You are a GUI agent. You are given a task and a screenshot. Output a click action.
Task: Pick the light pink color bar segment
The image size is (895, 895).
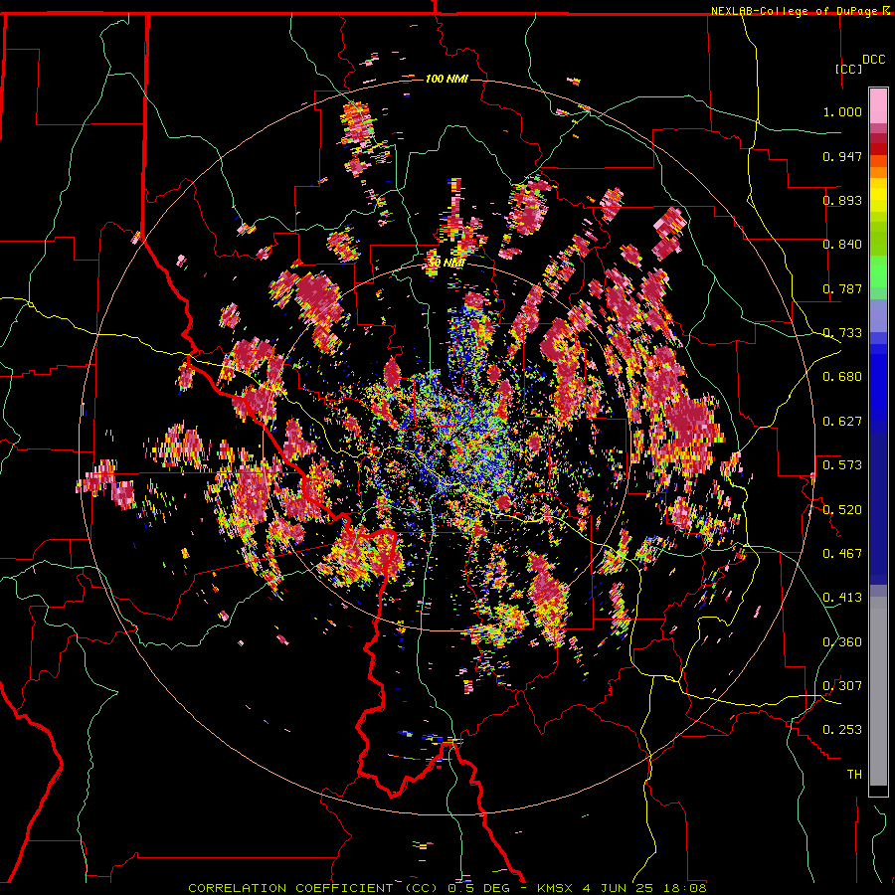pyautogui.click(x=878, y=106)
